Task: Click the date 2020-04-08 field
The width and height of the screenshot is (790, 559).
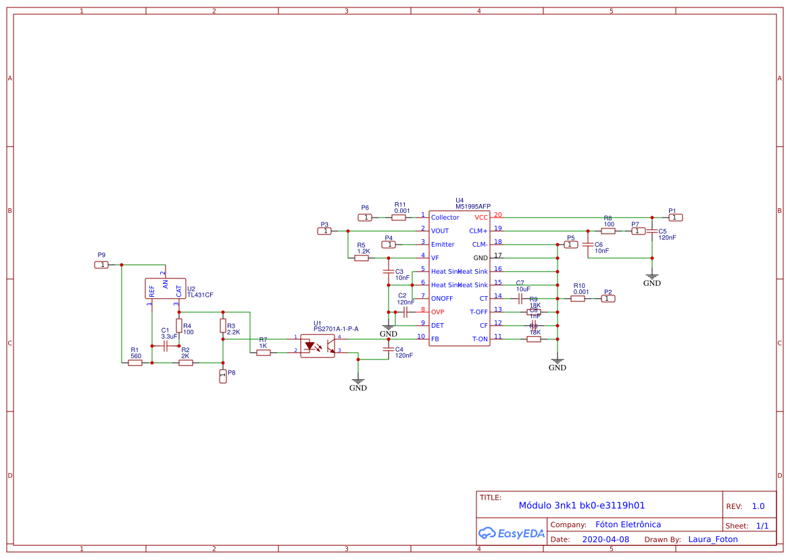Action: (606, 539)
